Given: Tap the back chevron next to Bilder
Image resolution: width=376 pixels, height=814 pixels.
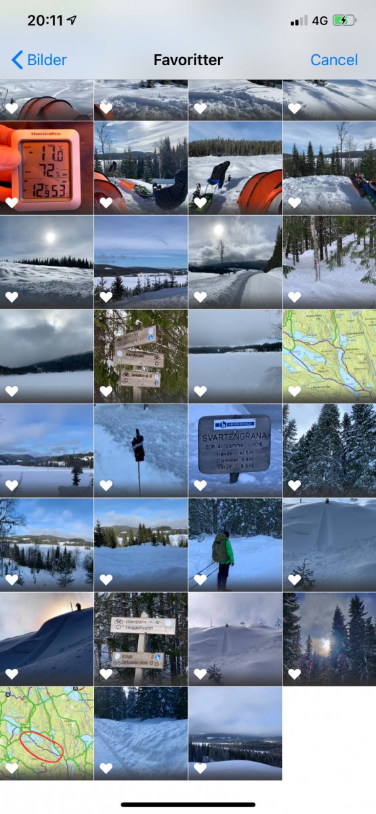Looking at the screenshot, I should [18, 60].
